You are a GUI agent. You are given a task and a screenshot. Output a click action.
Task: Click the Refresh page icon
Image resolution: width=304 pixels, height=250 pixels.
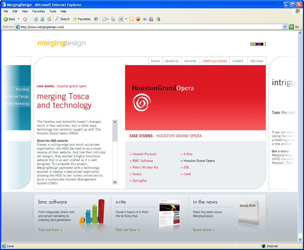tap(42, 19)
